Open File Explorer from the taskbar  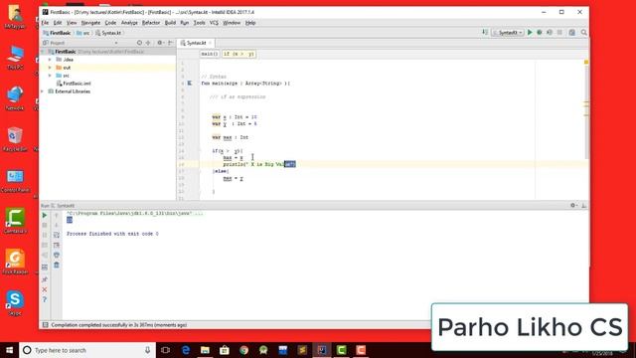pyautogui.click(x=205, y=350)
